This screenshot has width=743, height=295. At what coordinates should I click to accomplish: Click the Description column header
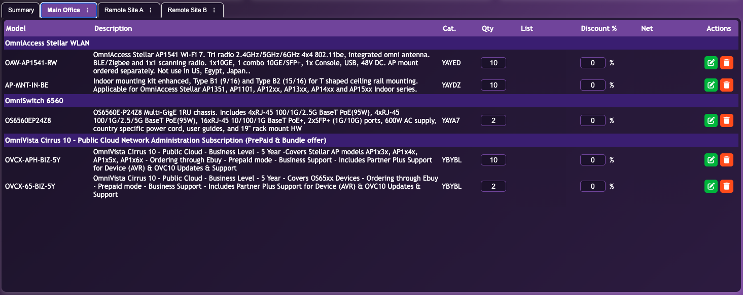[x=113, y=28]
